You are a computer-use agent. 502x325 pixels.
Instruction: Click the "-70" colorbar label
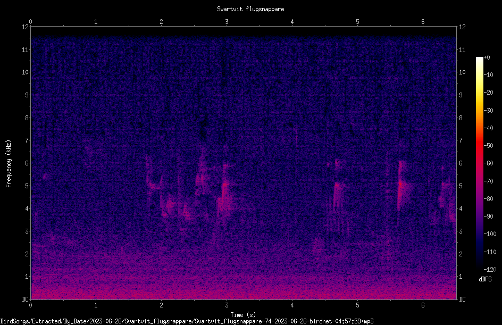[x=489, y=181]
